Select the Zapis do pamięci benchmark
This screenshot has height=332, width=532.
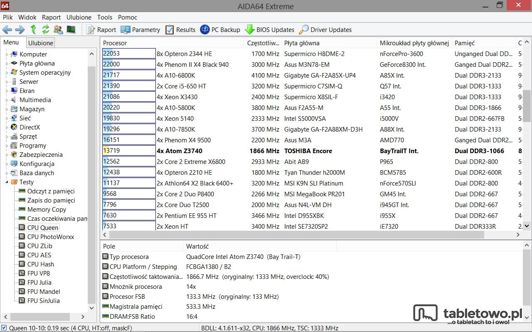tap(51, 200)
